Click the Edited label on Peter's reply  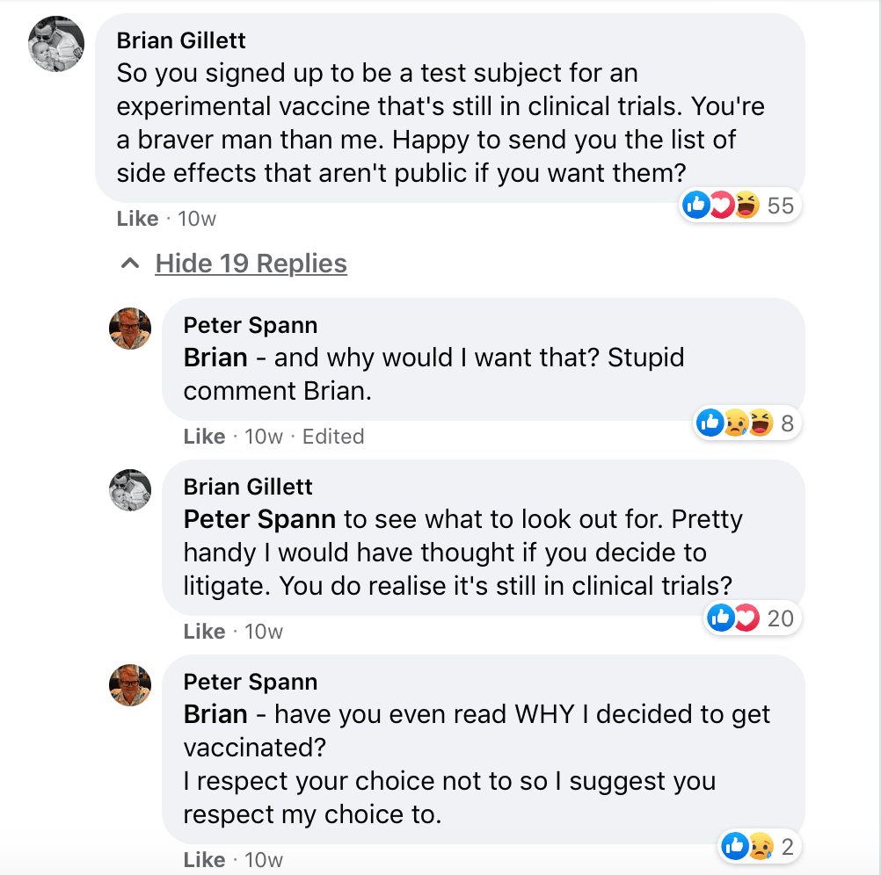click(x=333, y=437)
